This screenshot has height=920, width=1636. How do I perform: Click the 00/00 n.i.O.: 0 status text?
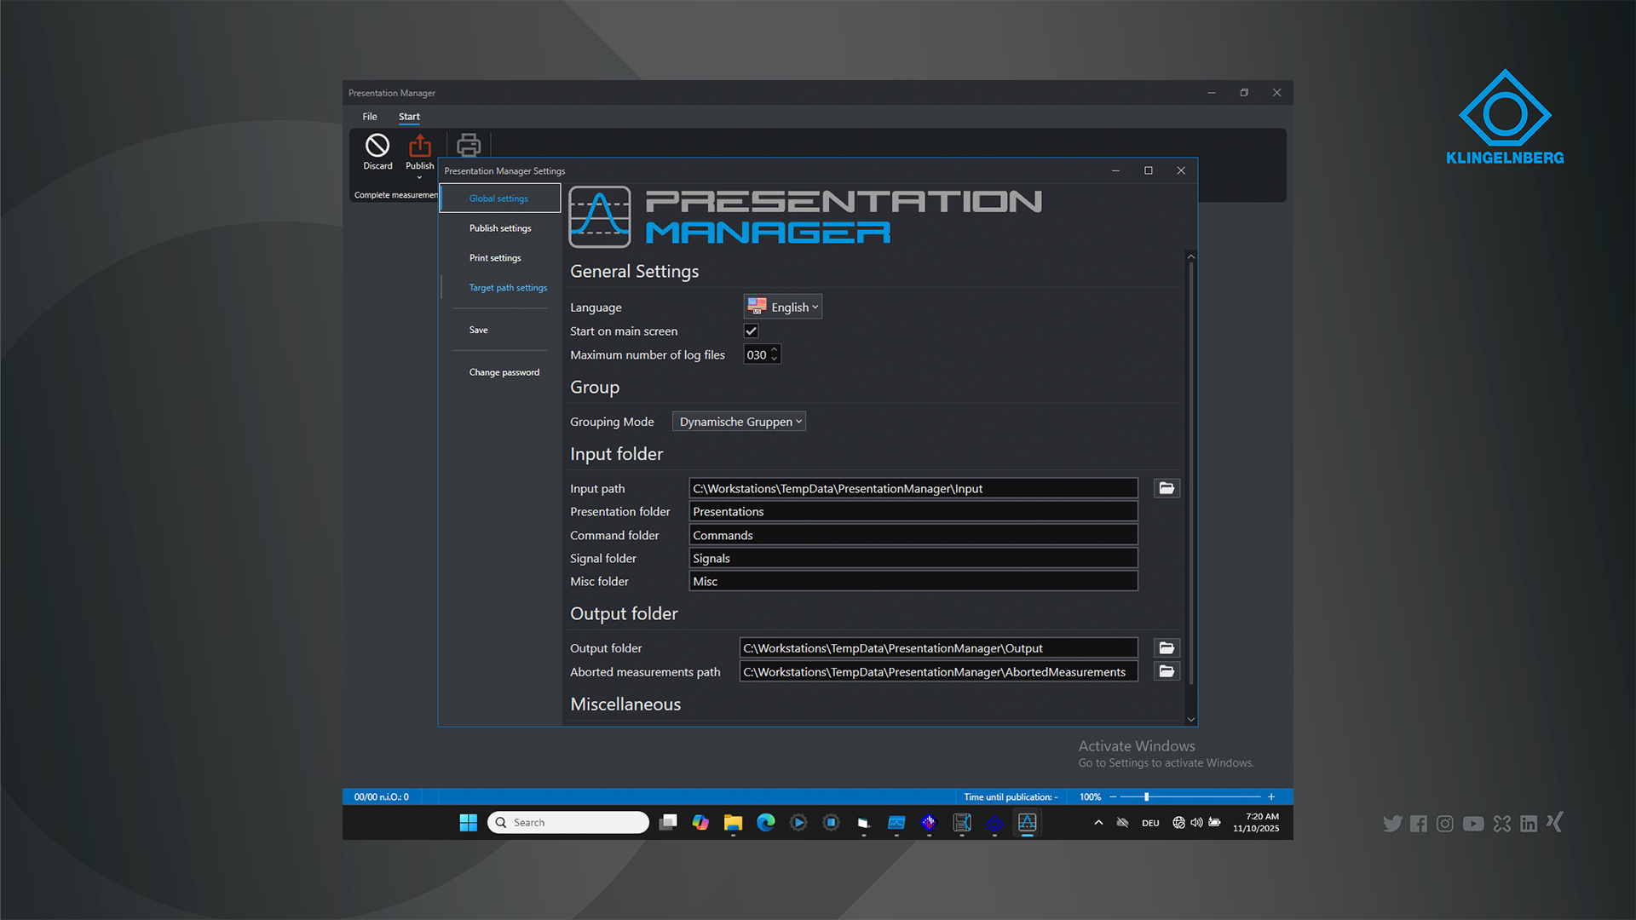(x=381, y=797)
